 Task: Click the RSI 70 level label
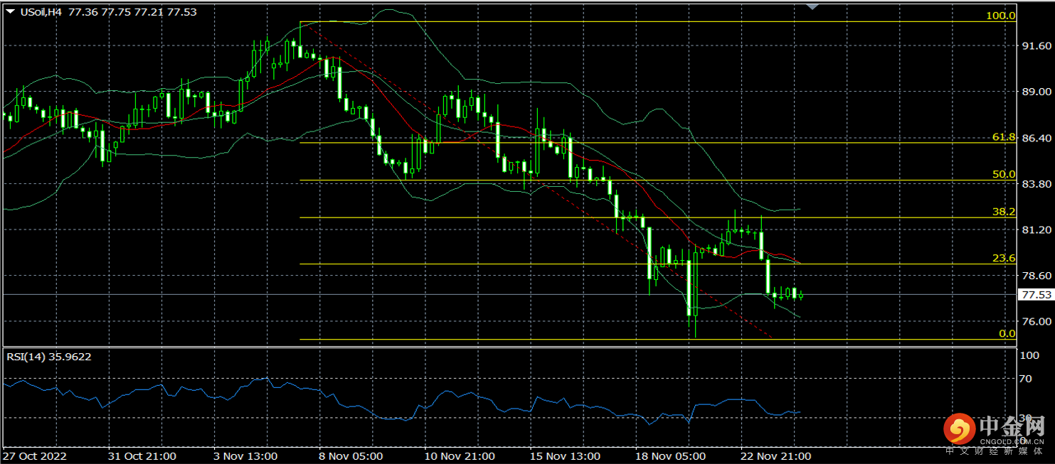point(1025,379)
